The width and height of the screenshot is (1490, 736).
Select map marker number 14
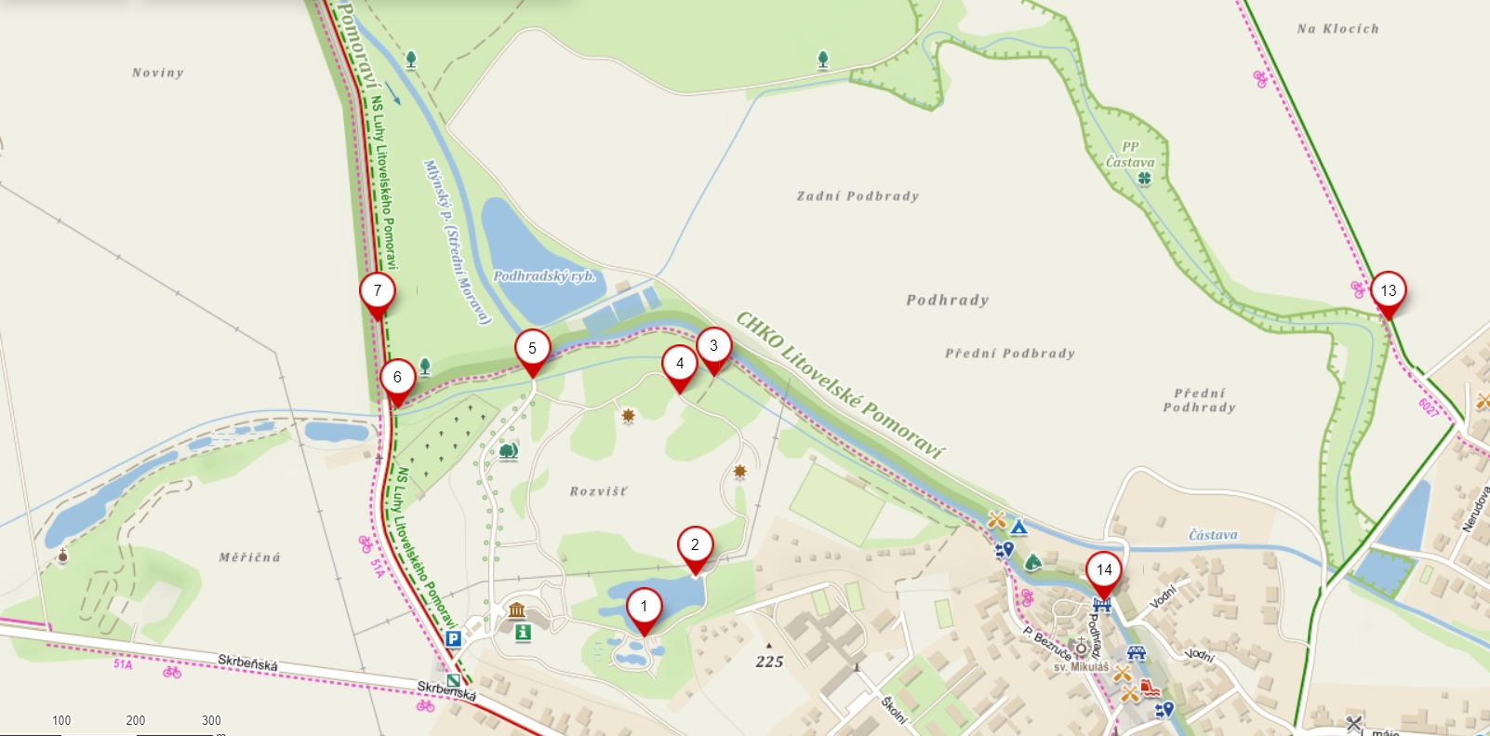(x=1104, y=574)
